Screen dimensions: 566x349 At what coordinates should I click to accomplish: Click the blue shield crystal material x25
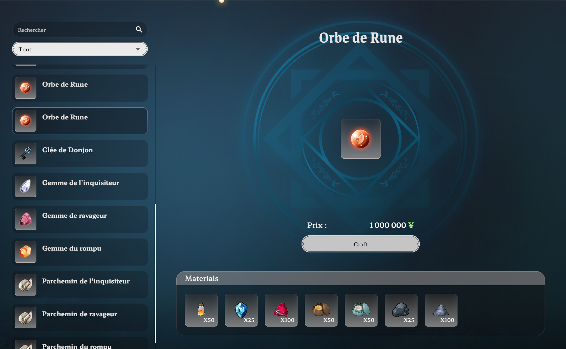[241, 310]
